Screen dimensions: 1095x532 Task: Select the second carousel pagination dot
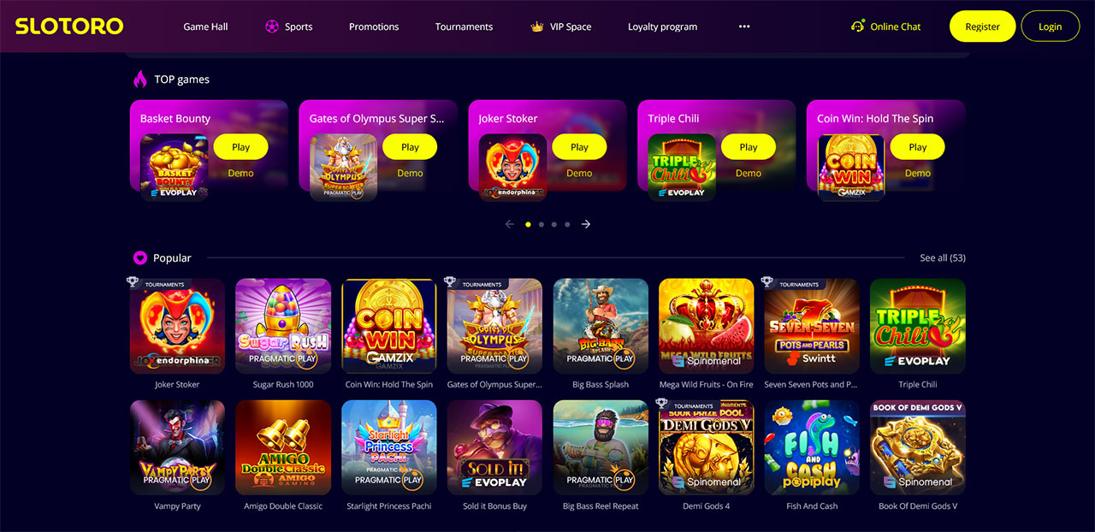[x=542, y=224]
